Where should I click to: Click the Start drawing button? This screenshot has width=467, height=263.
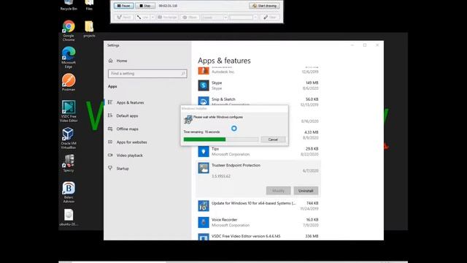[264, 6]
